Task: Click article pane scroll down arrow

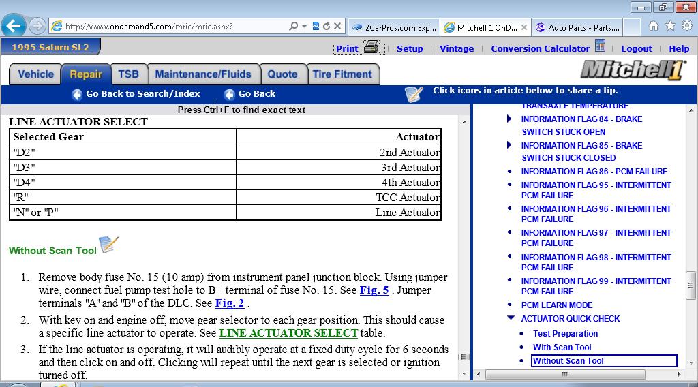Action: tap(464, 373)
